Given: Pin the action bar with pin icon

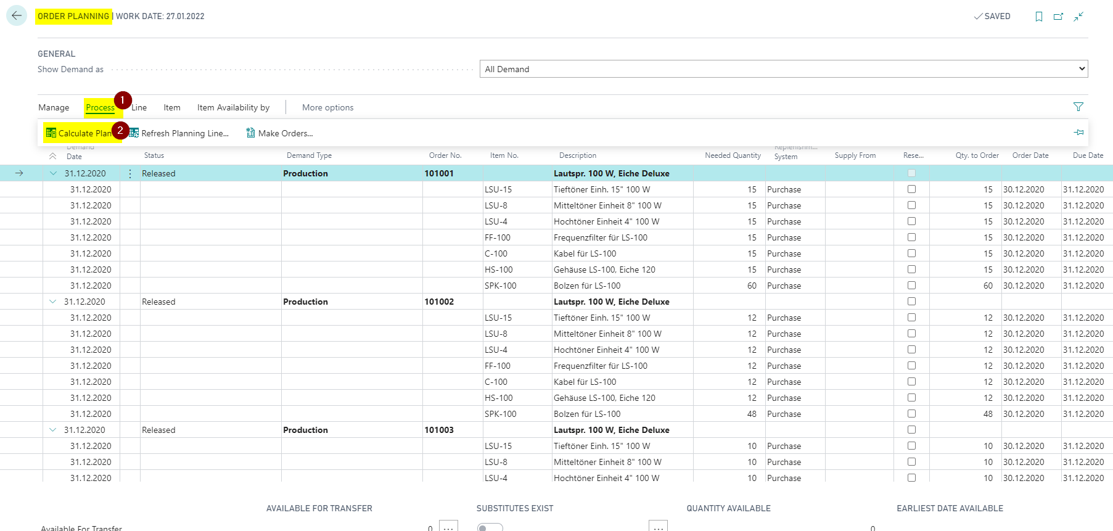Looking at the screenshot, I should tap(1078, 133).
